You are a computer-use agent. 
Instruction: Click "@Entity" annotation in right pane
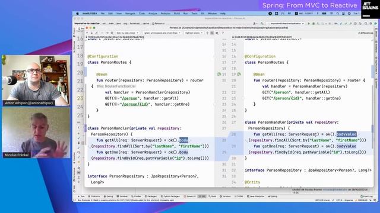coord(252,182)
